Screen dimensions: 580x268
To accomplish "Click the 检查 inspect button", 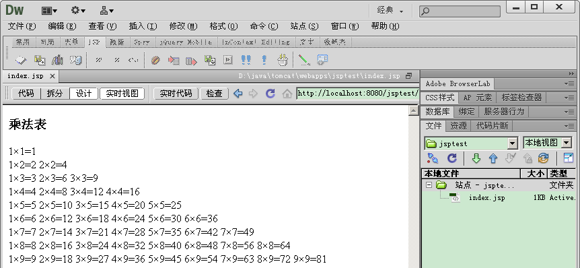I will (214, 94).
